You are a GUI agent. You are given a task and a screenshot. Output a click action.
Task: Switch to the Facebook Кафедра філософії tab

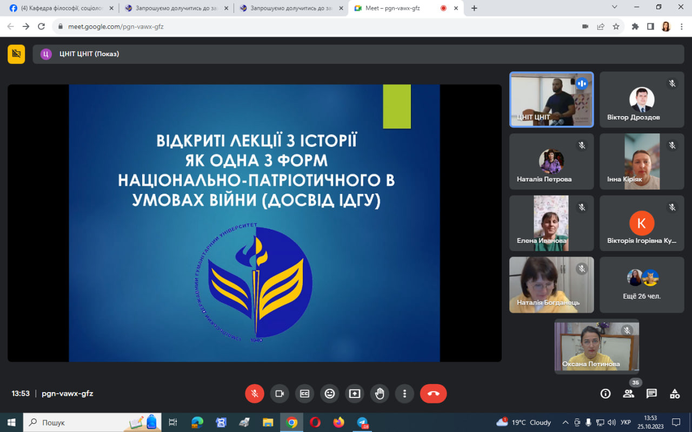click(x=61, y=8)
